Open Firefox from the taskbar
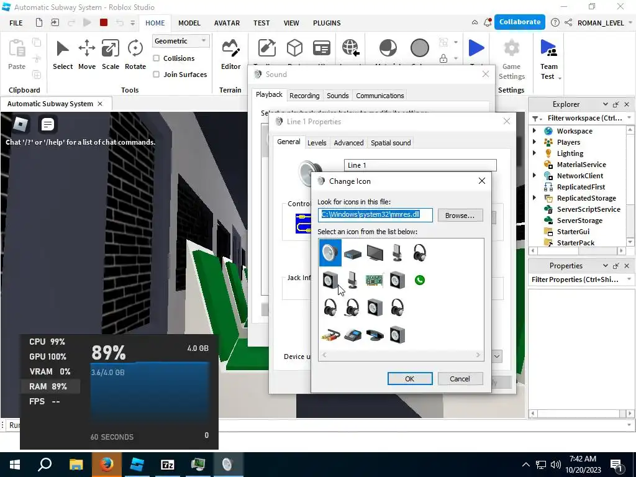 [107, 465]
